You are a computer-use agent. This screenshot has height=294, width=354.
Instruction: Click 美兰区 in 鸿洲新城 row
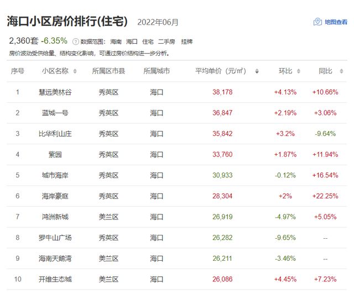[x=108, y=217]
